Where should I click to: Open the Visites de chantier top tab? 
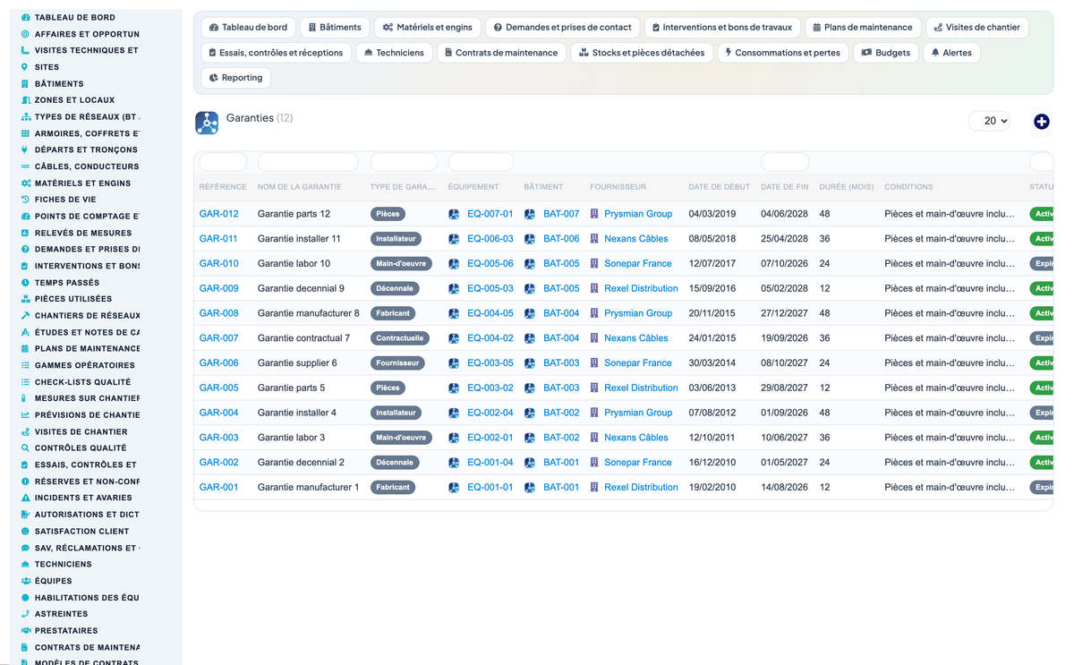click(976, 28)
